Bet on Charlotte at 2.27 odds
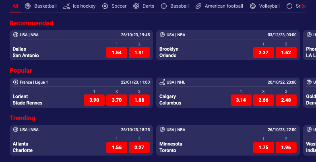This screenshot has height=162, width=316. (x=139, y=148)
